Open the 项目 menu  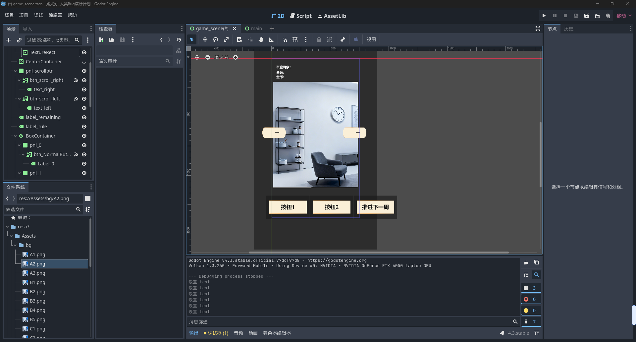tap(24, 15)
